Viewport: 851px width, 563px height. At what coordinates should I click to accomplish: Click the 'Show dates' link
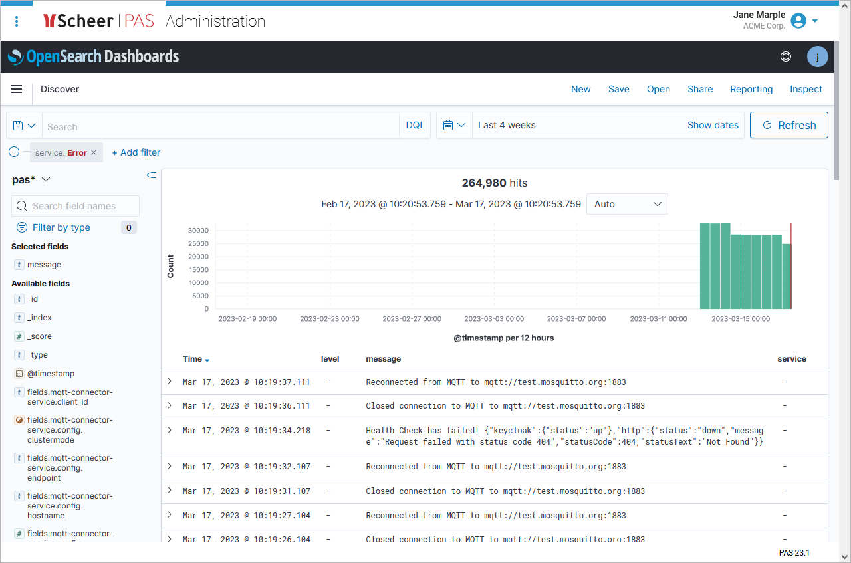(713, 125)
